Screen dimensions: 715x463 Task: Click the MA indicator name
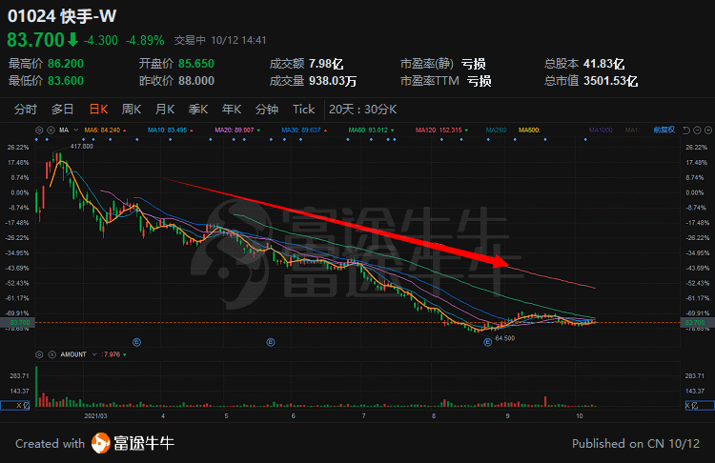[x=64, y=131]
